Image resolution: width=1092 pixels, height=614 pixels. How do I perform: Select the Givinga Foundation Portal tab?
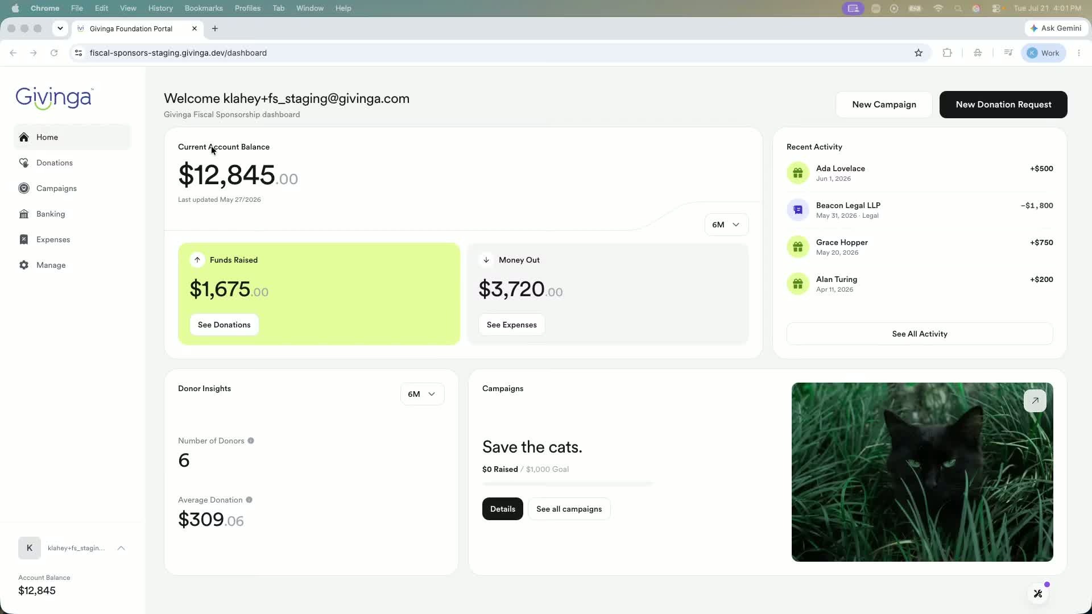click(x=138, y=28)
